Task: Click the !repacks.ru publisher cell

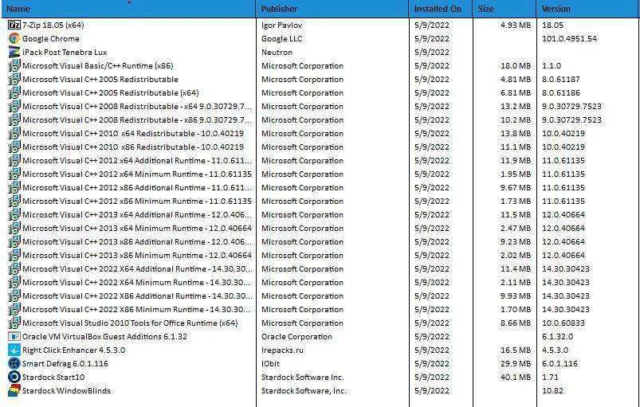Action: click(282, 350)
